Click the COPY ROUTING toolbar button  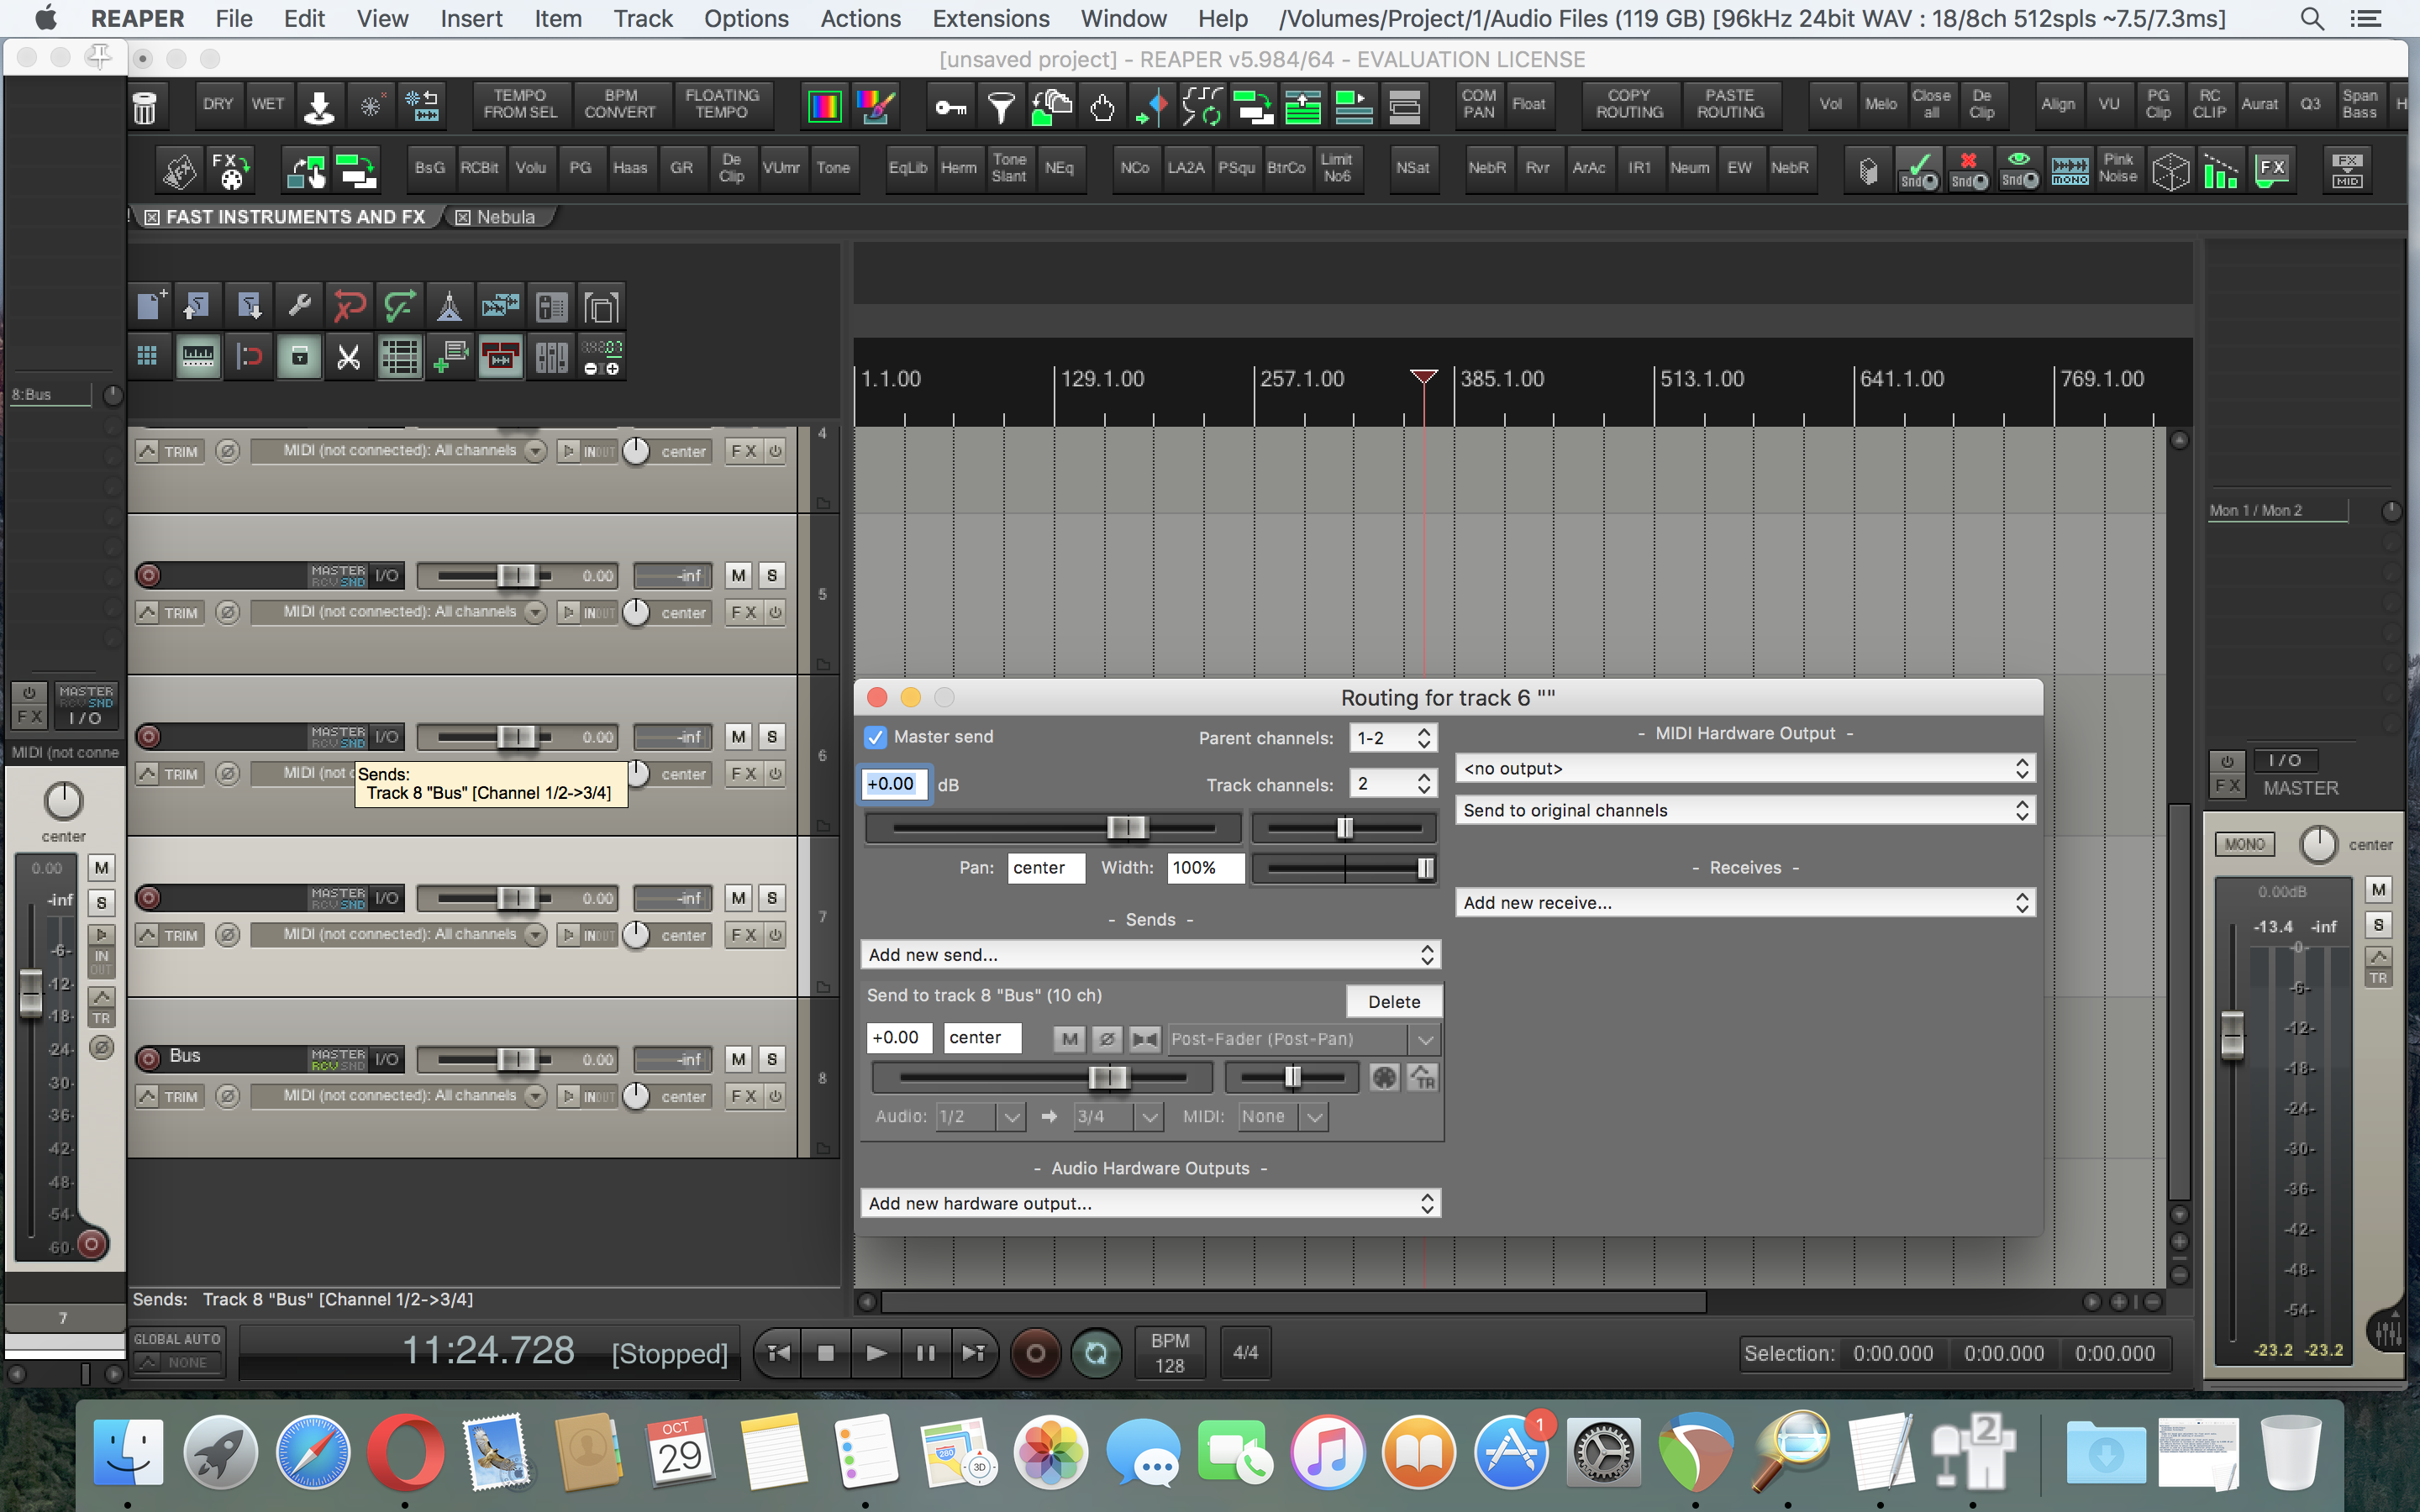click(1629, 104)
